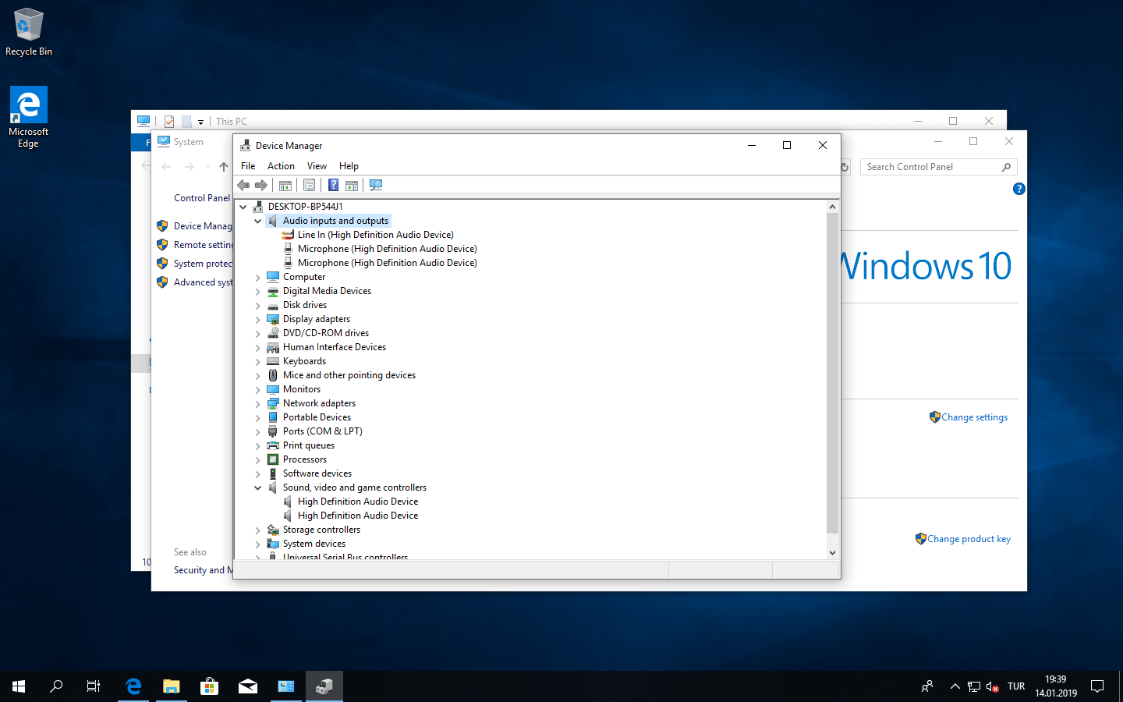
Task: Collapse Audio inputs and outputs node
Action: pyautogui.click(x=258, y=222)
